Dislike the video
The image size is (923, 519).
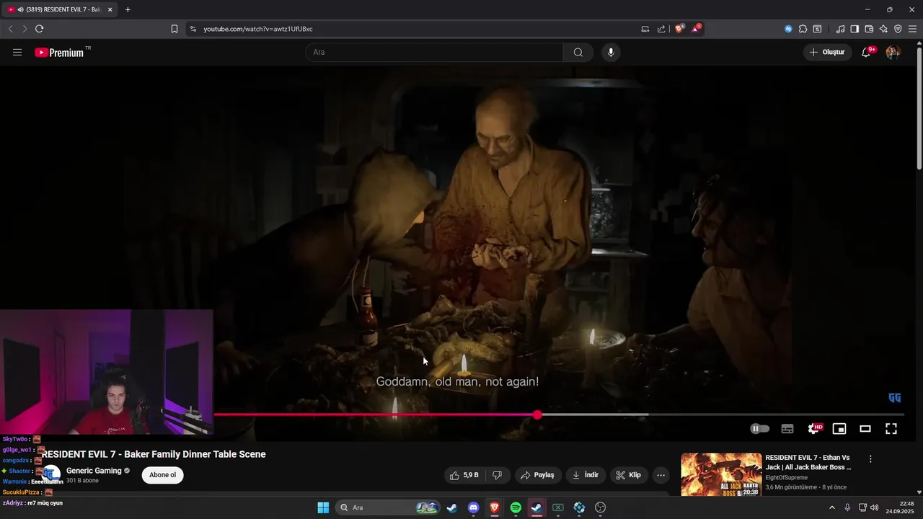click(x=497, y=475)
